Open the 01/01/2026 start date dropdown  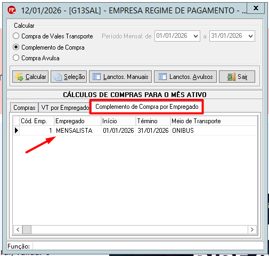pos(195,36)
